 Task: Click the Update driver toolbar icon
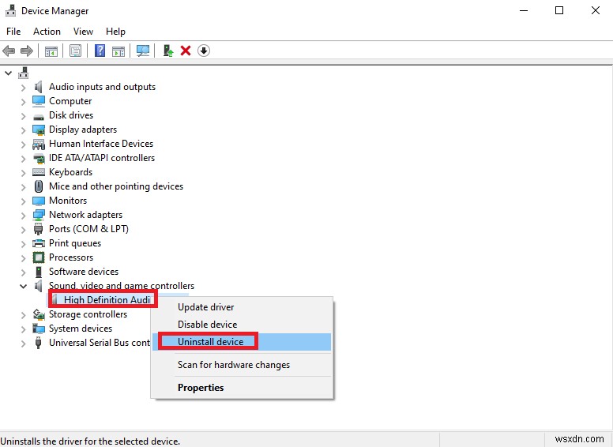coord(168,51)
